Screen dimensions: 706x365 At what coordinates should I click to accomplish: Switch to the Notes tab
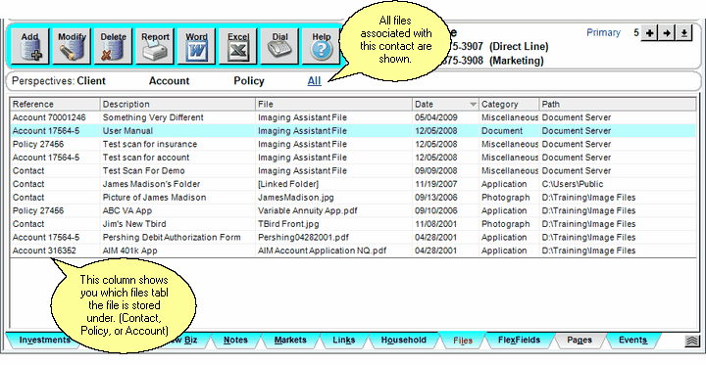(x=235, y=340)
